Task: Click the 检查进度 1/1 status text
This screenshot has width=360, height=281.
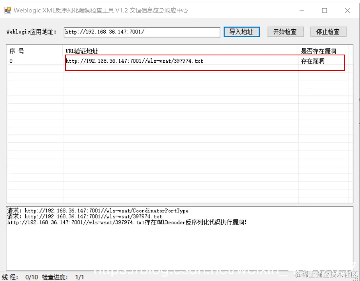Action: [x=63, y=277]
